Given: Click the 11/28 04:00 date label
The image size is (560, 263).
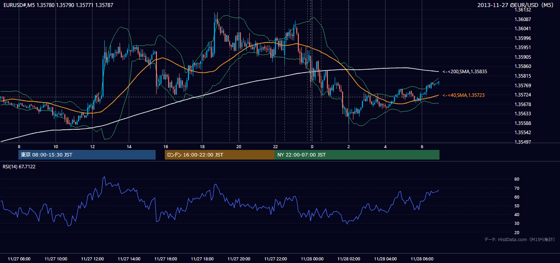Looking at the screenshot, I should coord(385,259).
